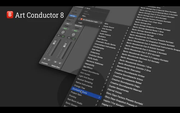Select Prominy vendor entry

(73, 96)
